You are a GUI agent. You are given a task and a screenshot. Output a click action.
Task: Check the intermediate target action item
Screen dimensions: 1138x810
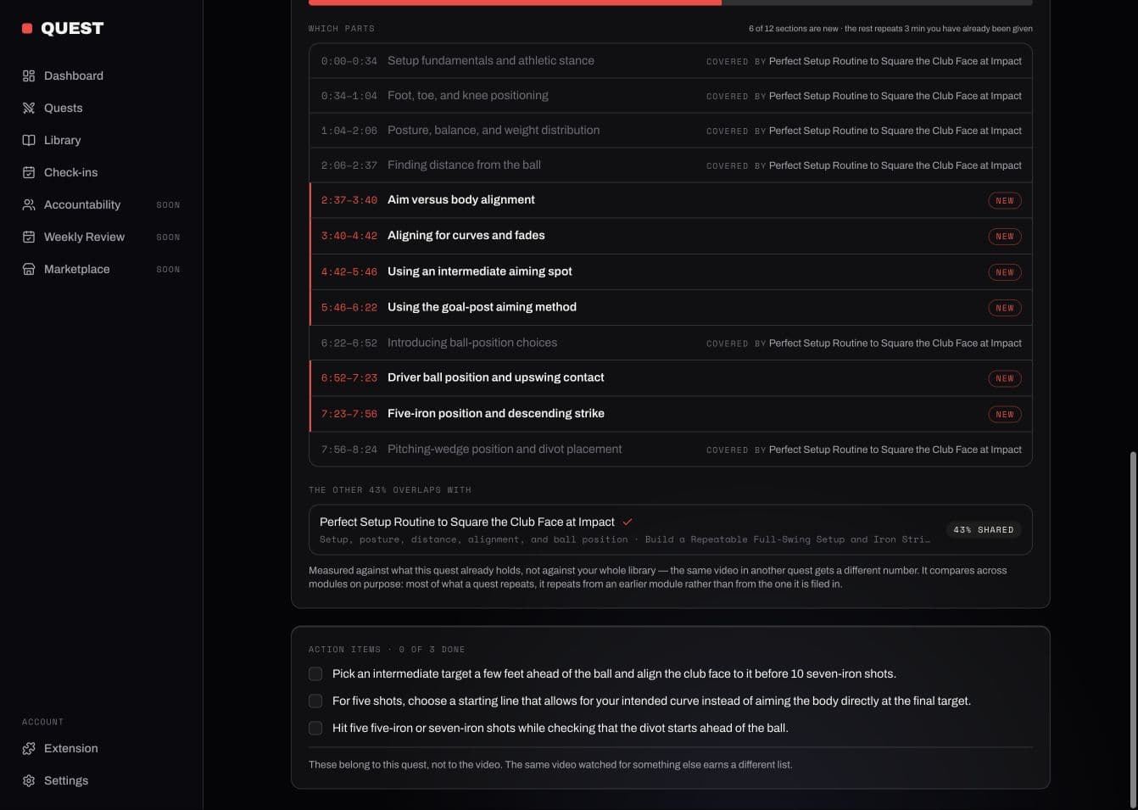(x=315, y=673)
